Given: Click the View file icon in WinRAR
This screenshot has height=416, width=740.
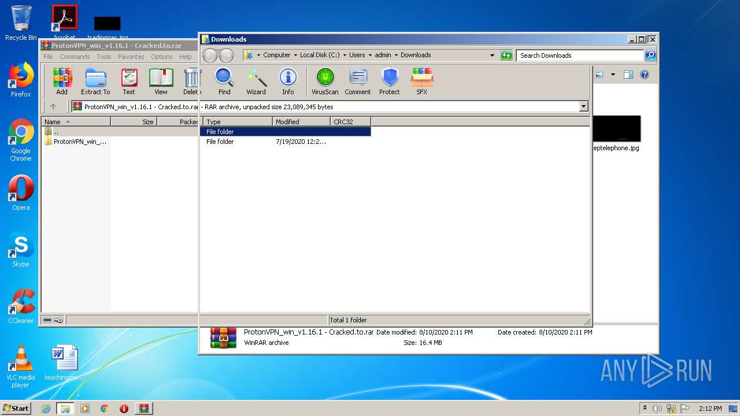Looking at the screenshot, I should pos(161,81).
